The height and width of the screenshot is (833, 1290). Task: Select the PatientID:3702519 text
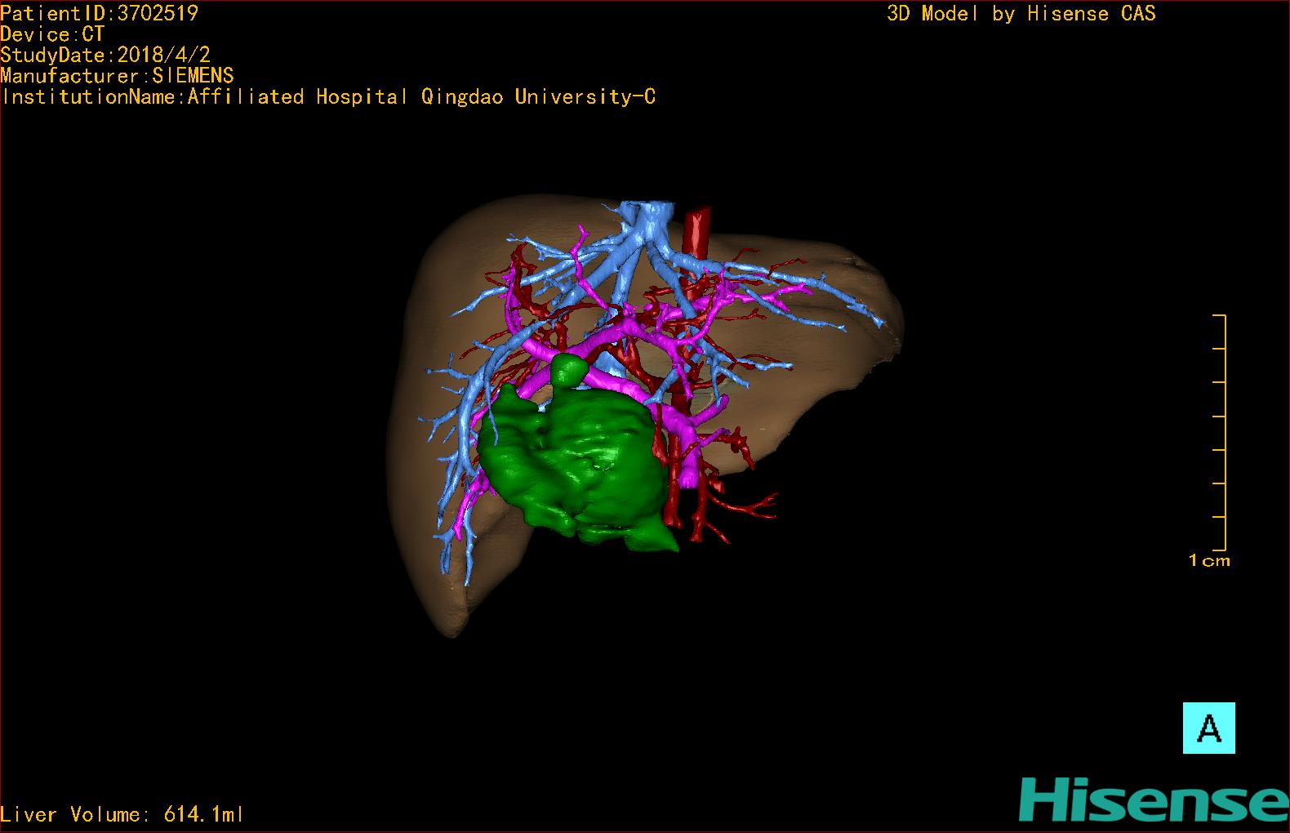coord(99,13)
